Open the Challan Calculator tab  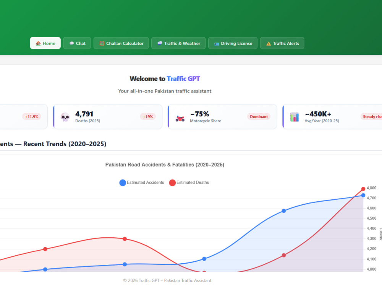click(x=121, y=43)
